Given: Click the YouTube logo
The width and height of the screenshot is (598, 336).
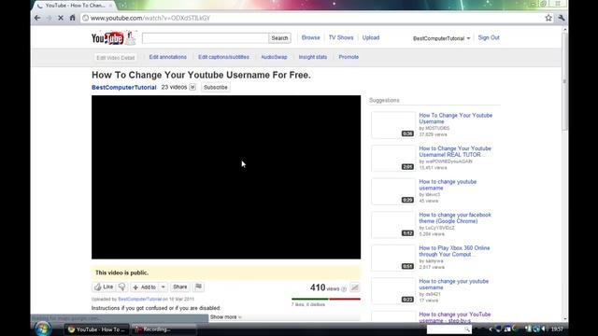Looking at the screenshot, I should point(113,37).
